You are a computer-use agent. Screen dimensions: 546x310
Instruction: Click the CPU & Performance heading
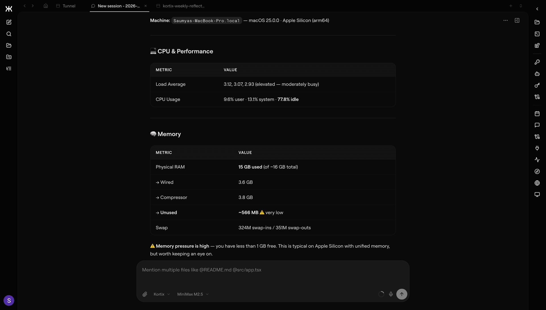[182, 51]
